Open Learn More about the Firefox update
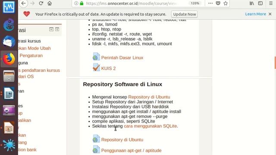Viewport: 276px width, 155px height. [x=256, y=14]
